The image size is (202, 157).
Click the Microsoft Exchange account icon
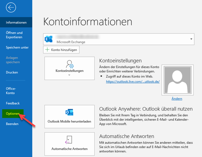(x=48, y=39)
